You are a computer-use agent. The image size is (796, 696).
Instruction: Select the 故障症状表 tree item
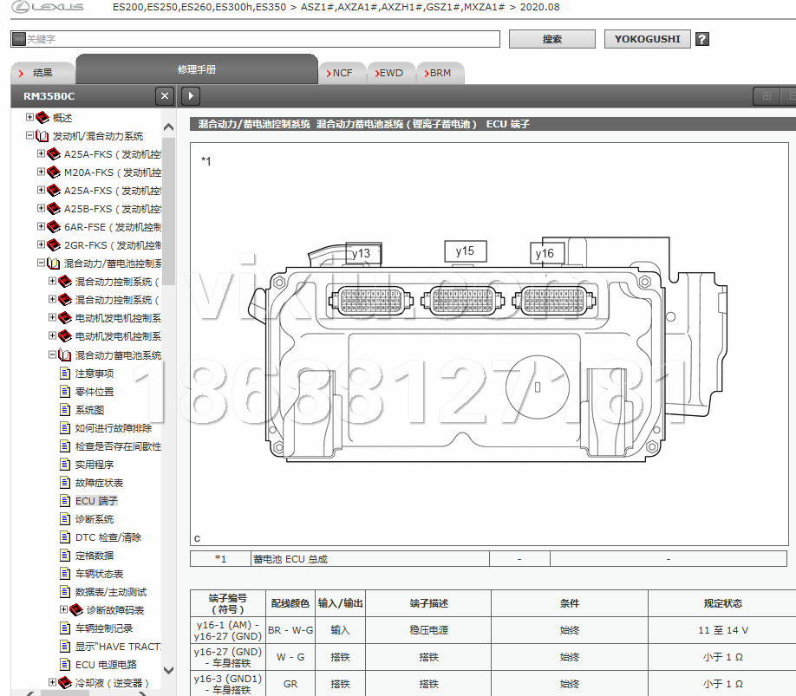point(99,483)
